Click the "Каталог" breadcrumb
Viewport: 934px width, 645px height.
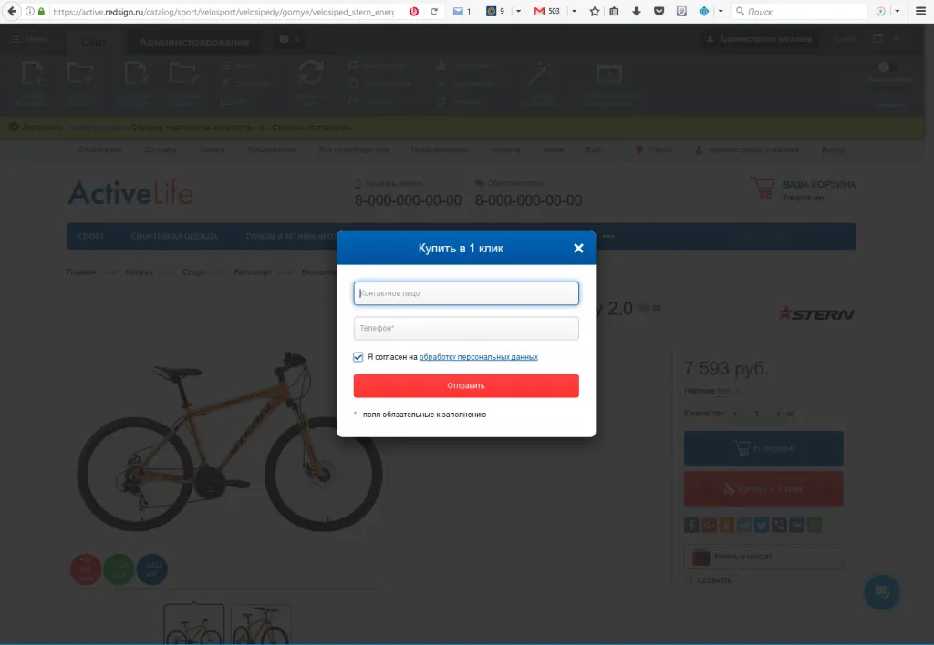pos(140,271)
